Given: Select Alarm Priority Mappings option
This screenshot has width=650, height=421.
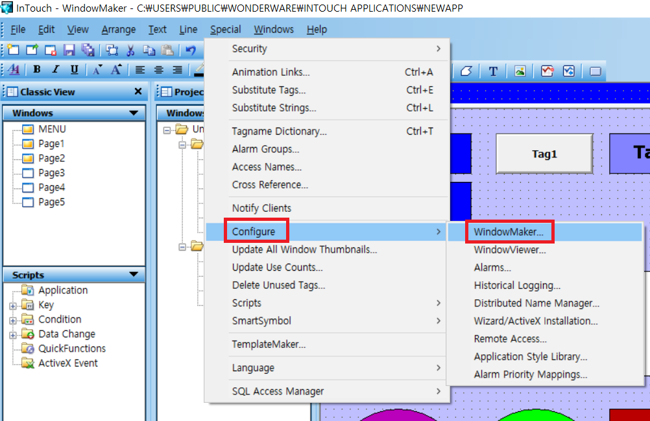Looking at the screenshot, I should pos(545,374).
